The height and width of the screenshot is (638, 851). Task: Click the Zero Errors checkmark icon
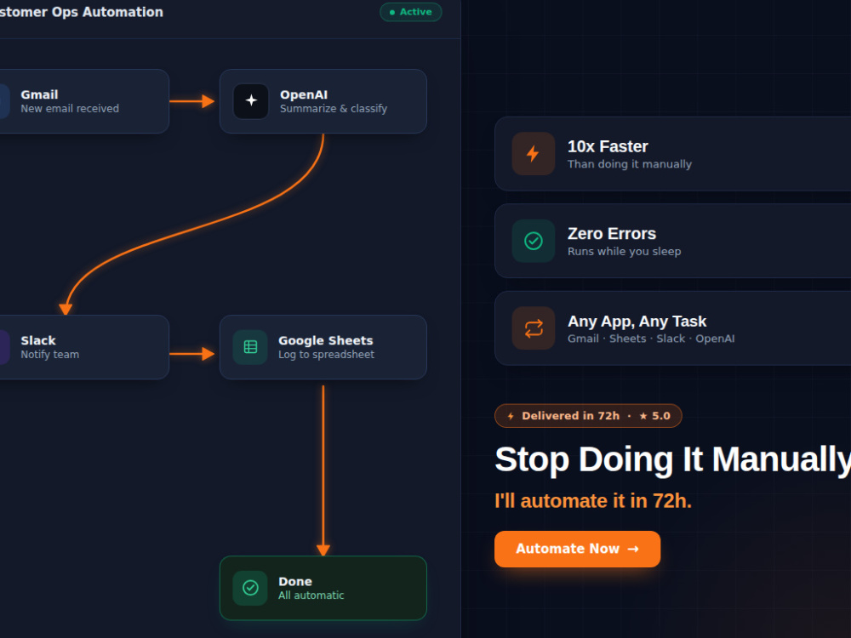(533, 241)
